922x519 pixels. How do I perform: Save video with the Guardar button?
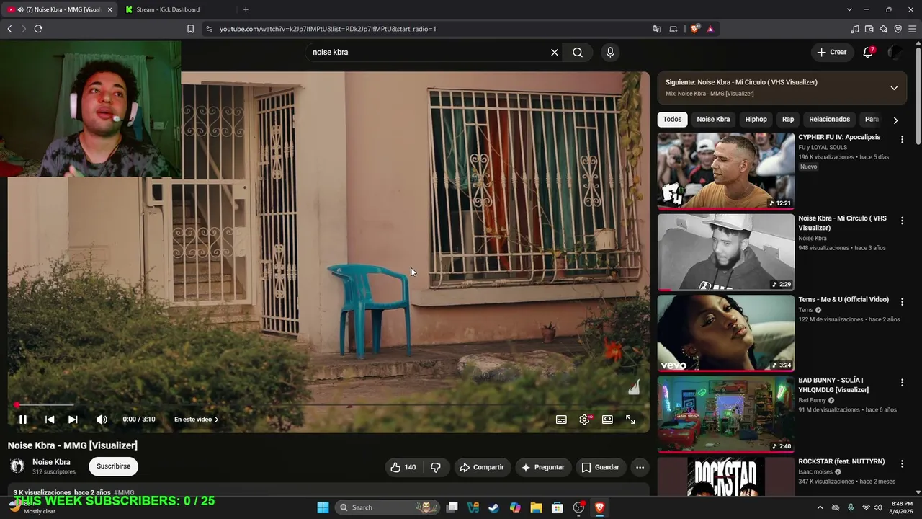[600, 467]
